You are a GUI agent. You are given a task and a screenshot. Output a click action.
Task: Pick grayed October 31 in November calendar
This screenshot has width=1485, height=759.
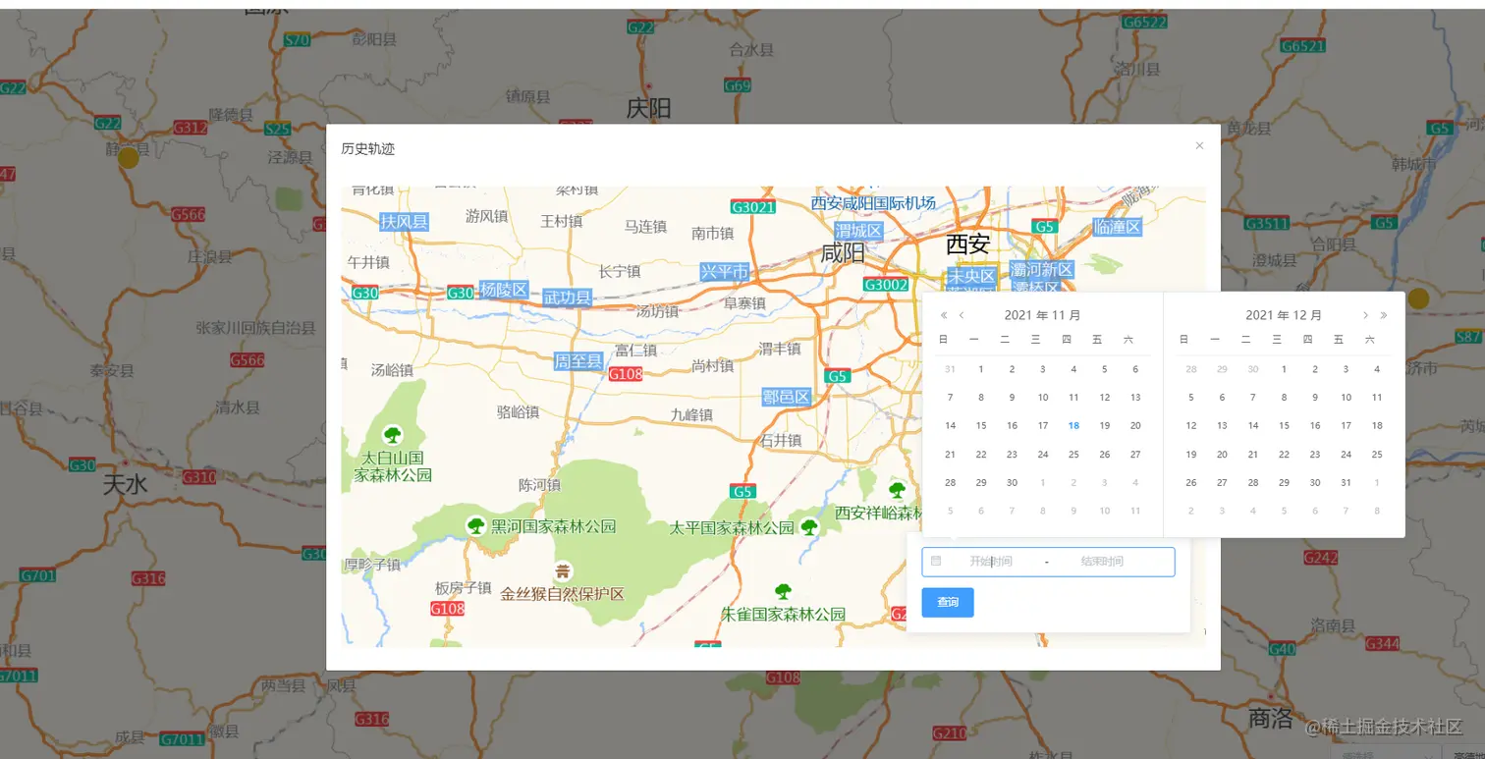950,369
